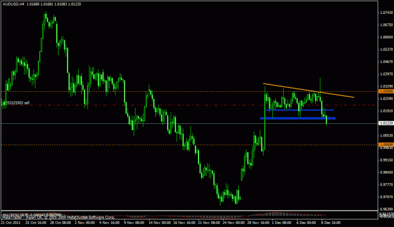Click the 1.03970 price axis label
Screen dimensions: 394x227
pos(386,74)
